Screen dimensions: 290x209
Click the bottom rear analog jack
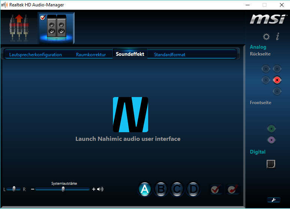click(277, 91)
